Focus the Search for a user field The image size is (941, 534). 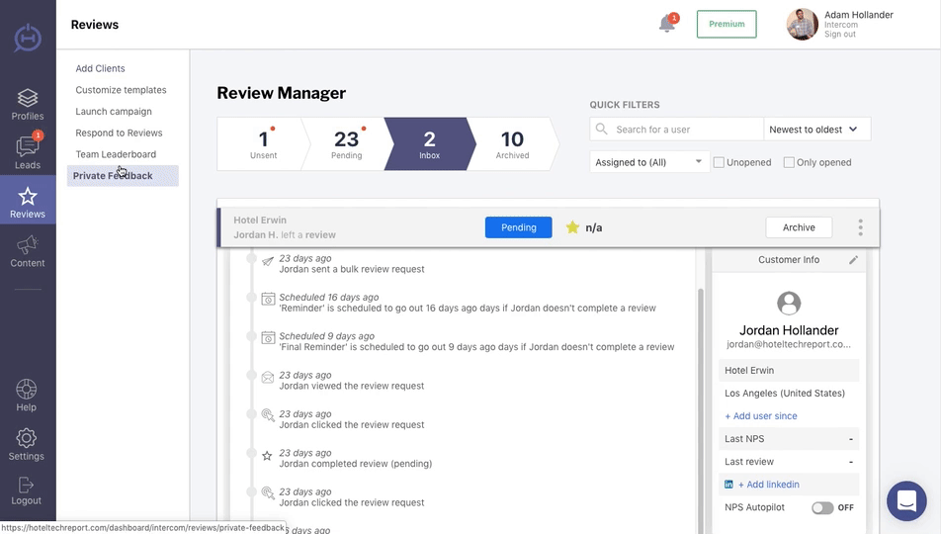click(x=677, y=130)
